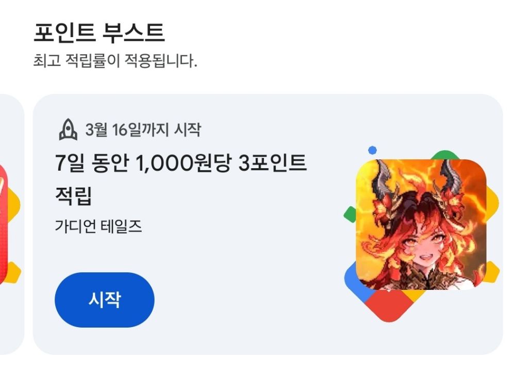Tap the 7일 동안 1,000원당 3포인트 headline
The width and height of the screenshot is (528, 374).
click(x=181, y=163)
